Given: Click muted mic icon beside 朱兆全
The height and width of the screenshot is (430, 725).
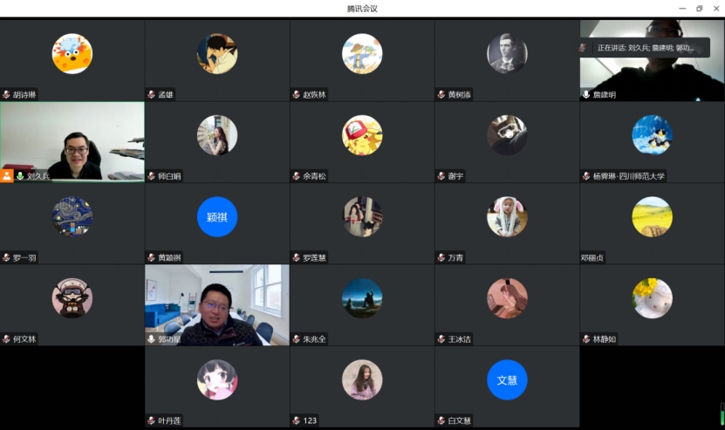Looking at the screenshot, I should pyautogui.click(x=297, y=339).
